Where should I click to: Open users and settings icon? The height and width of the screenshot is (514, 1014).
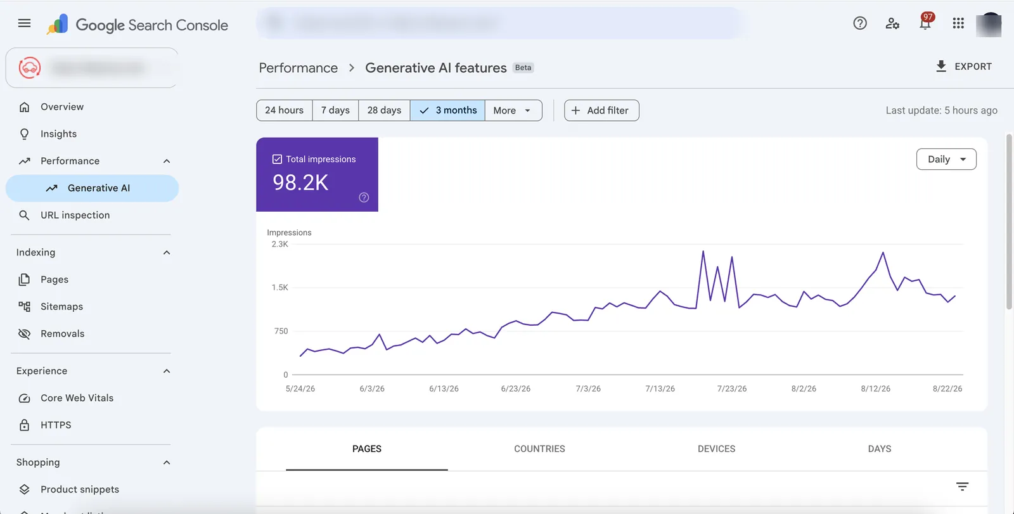[892, 23]
